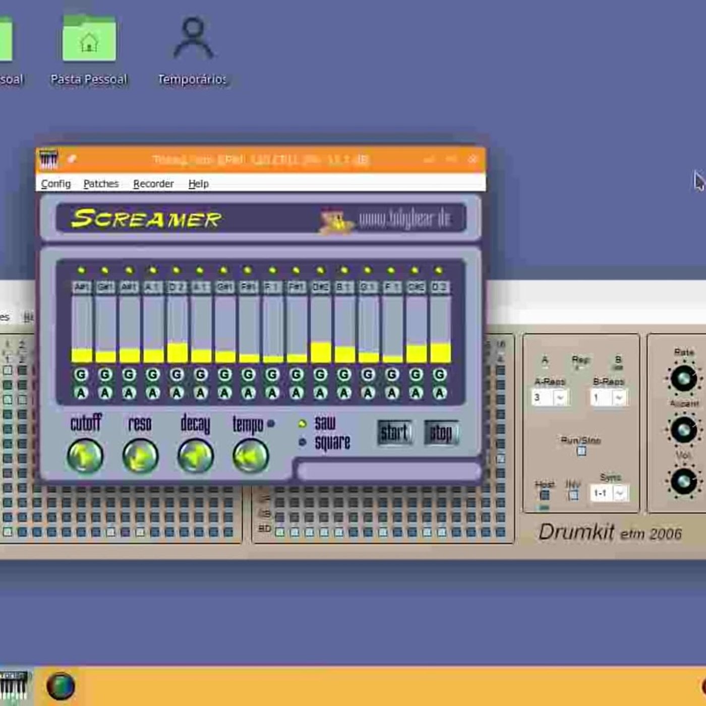Open the Recorder menu
This screenshot has height=706, width=706.
[153, 184]
